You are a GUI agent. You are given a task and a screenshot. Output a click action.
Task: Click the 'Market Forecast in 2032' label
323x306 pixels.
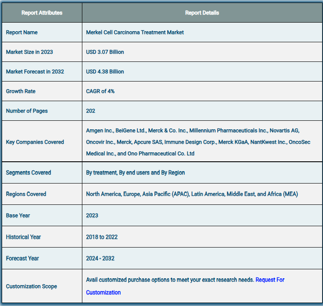coord(35,72)
